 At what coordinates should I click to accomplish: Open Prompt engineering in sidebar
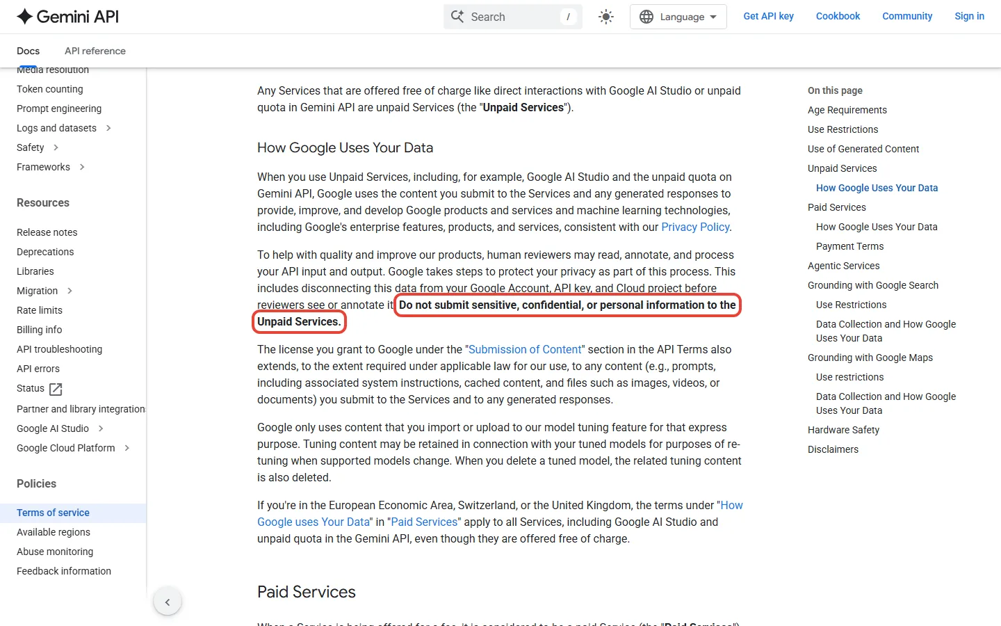pyautogui.click(x=59, y=109)
